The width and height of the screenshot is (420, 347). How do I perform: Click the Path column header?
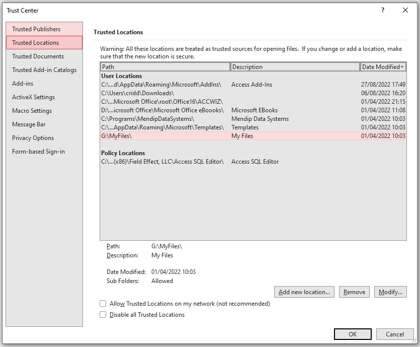(165, 67)
